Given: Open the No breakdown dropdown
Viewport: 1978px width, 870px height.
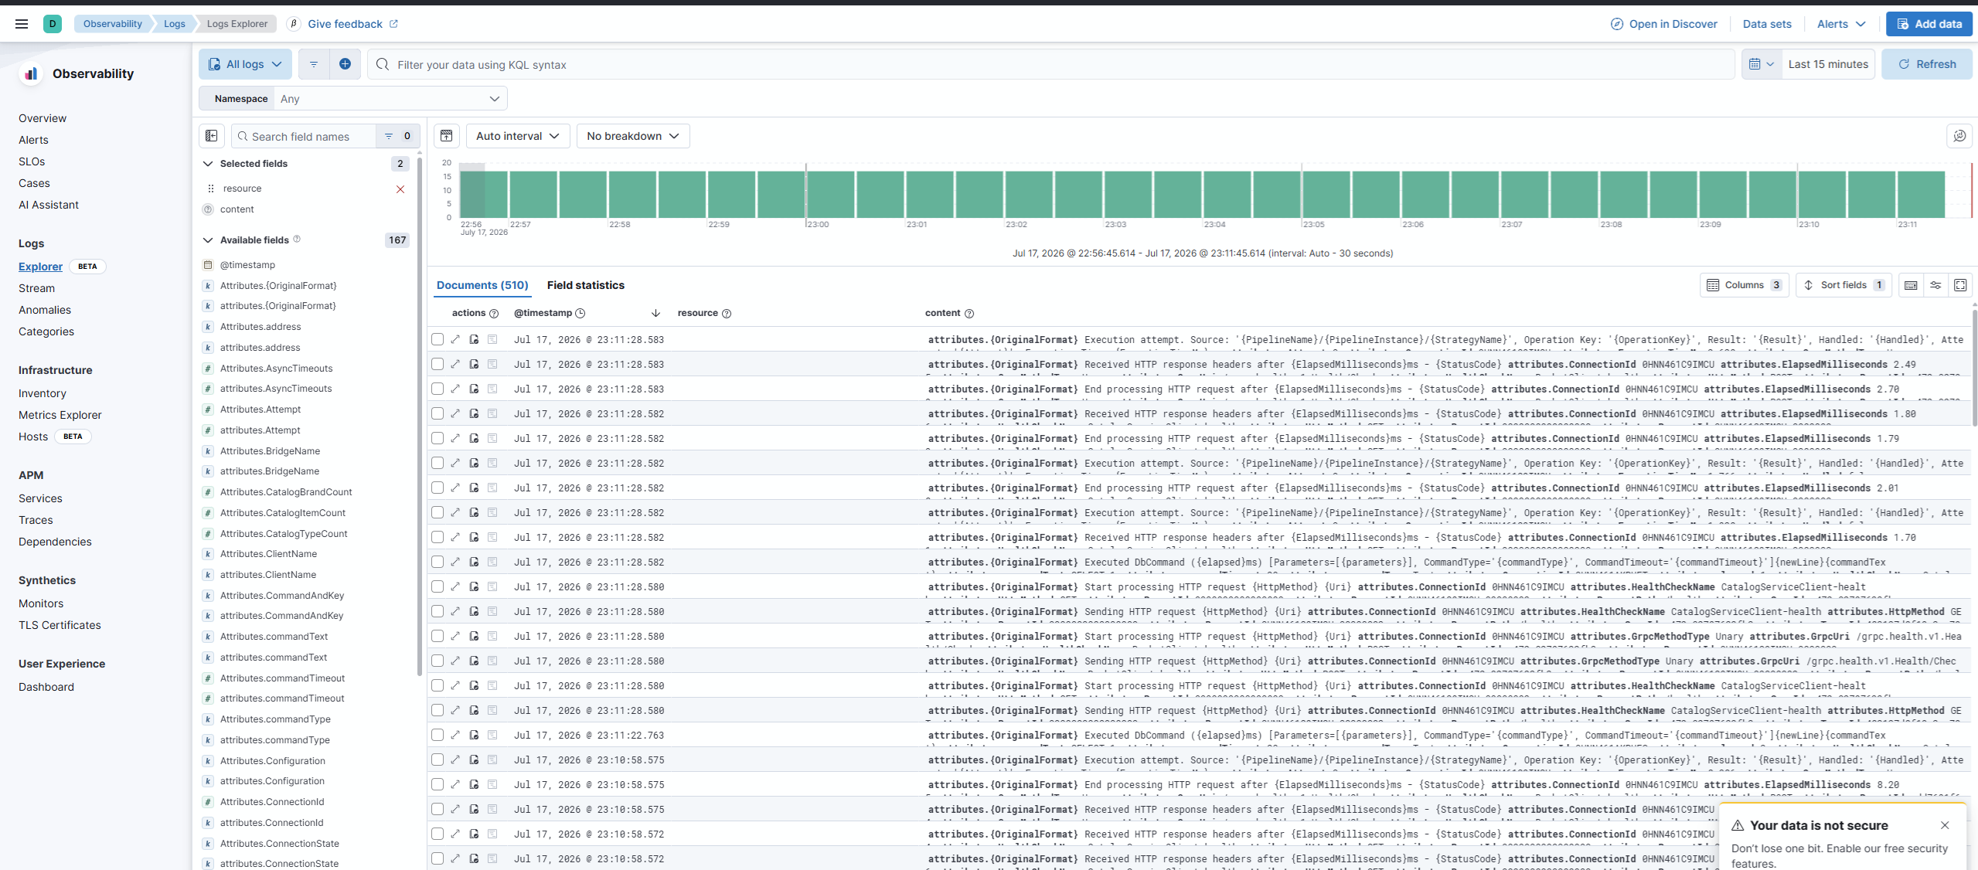Looking at the screenshot, I should (633, 136).
